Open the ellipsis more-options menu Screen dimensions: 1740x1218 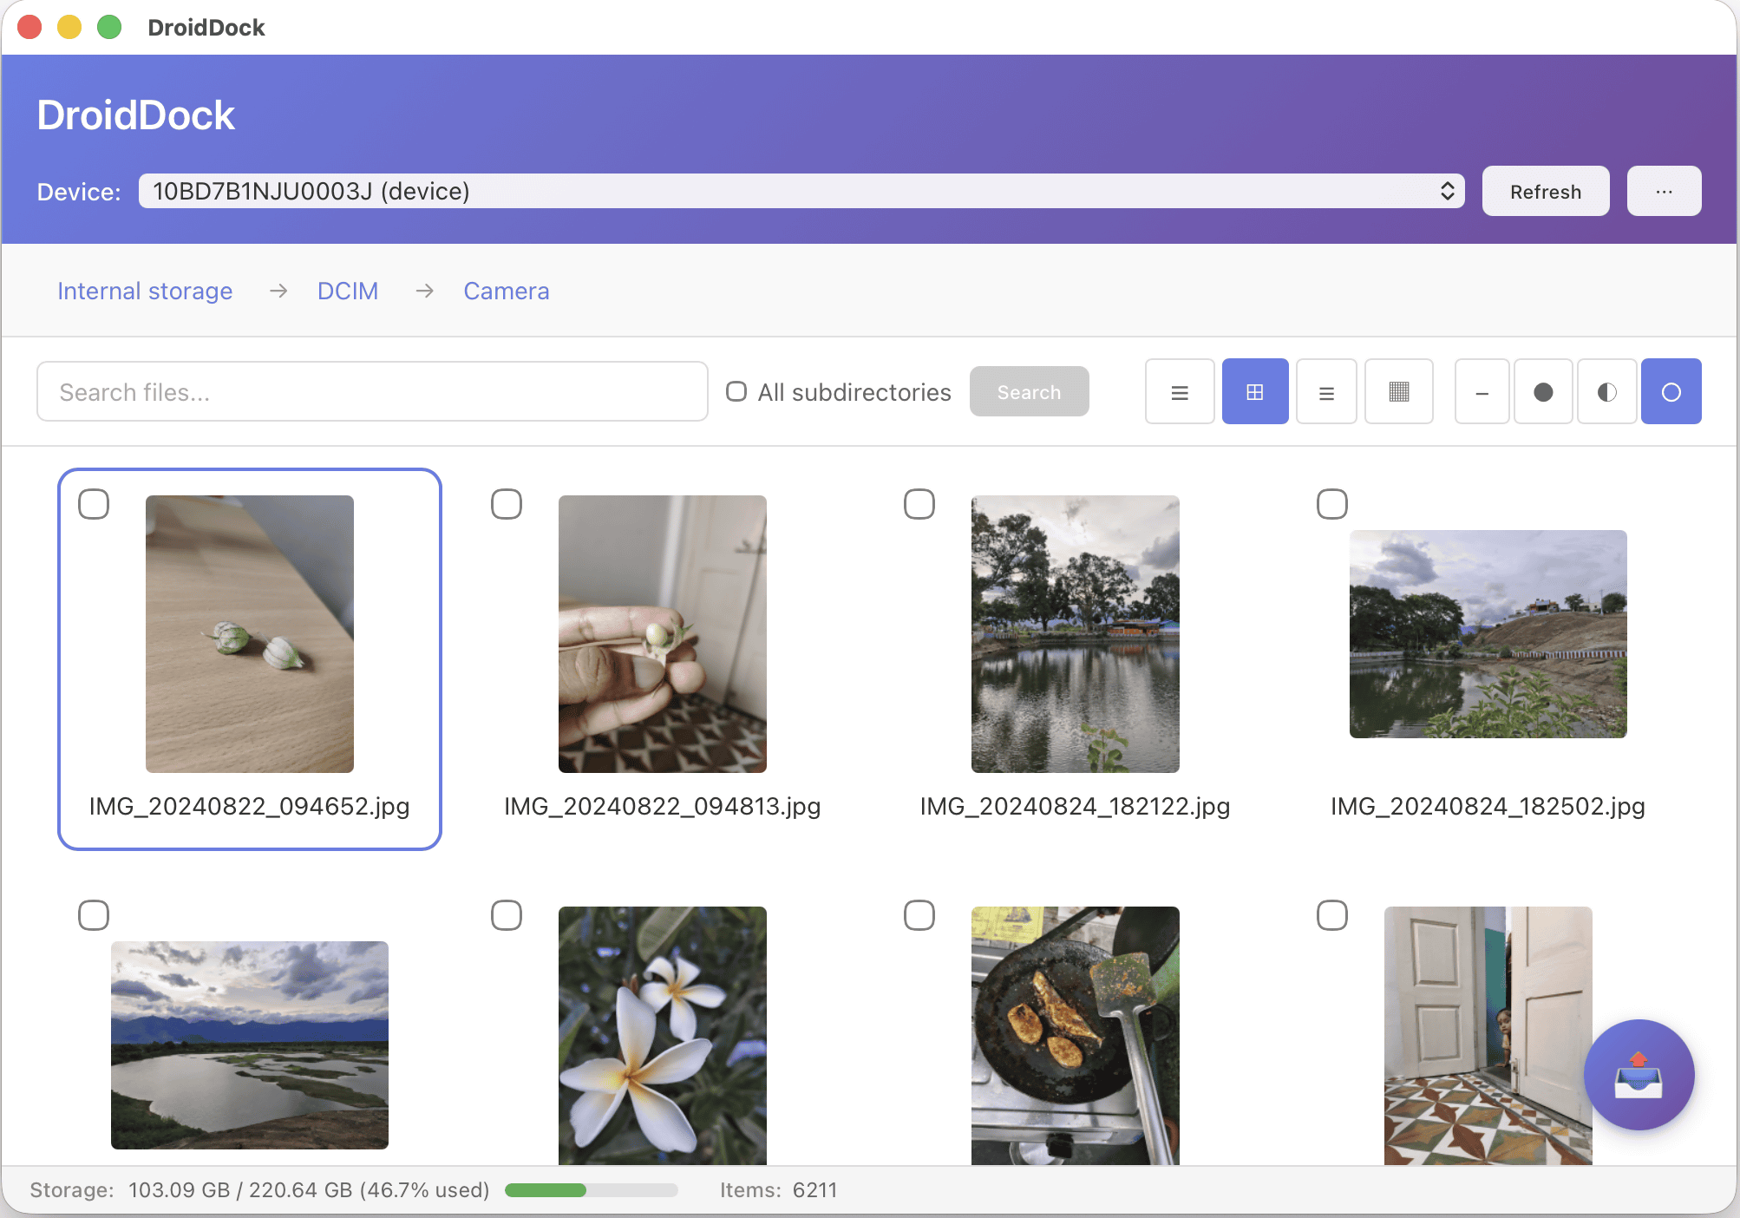(1663, 191)
